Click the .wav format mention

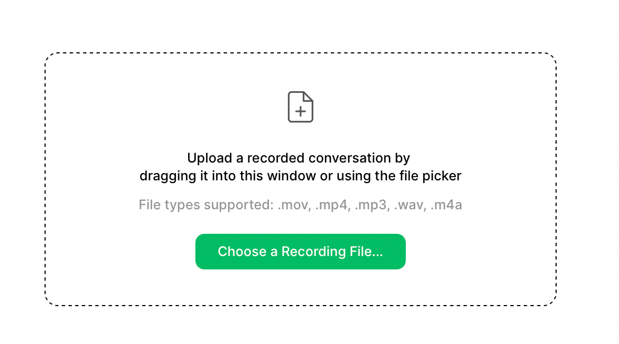click(x=410, y=205)
